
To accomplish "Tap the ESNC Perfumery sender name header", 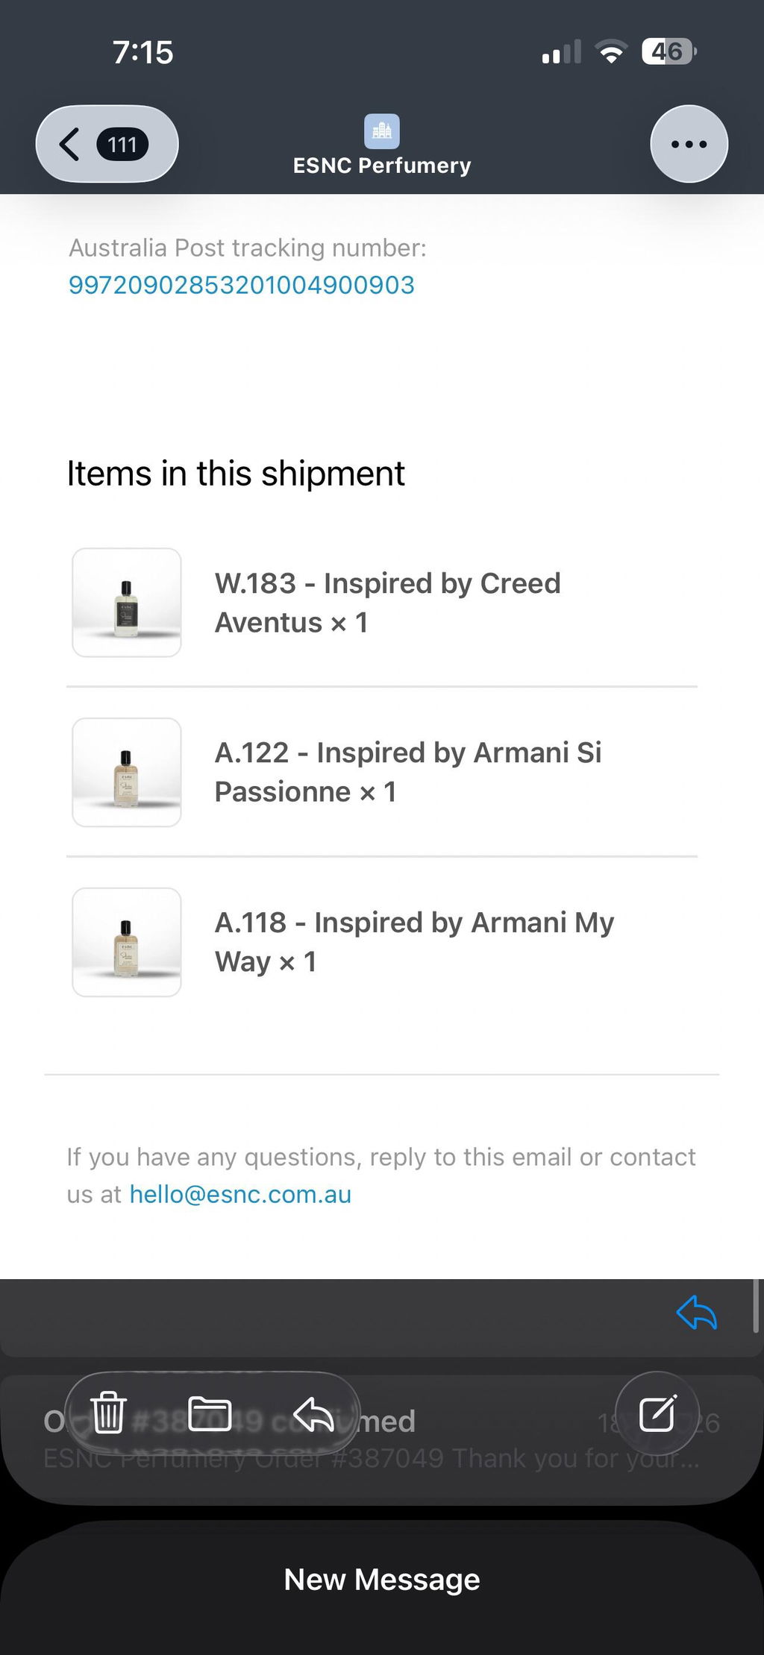I will click(382, 166).
